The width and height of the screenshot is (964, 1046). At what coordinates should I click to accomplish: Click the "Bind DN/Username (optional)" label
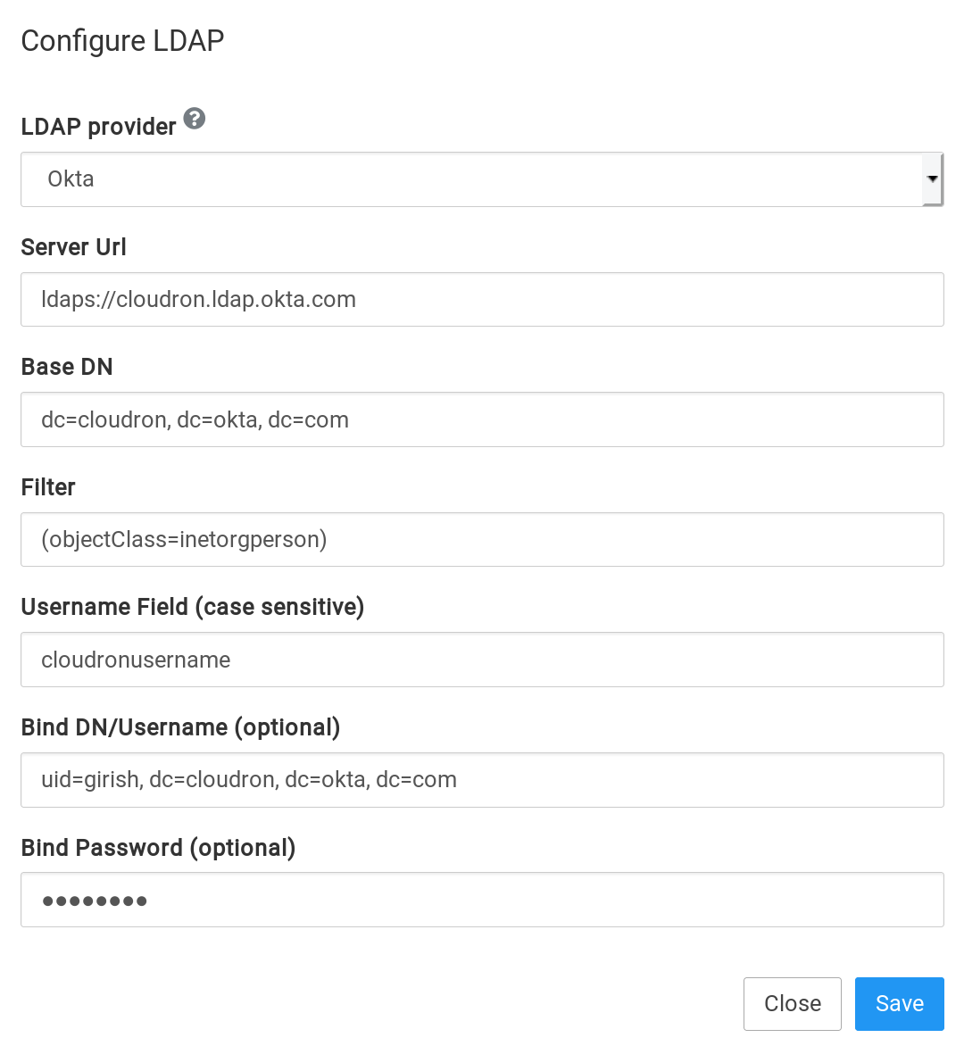pyautogui.click(x=180, y=727)
